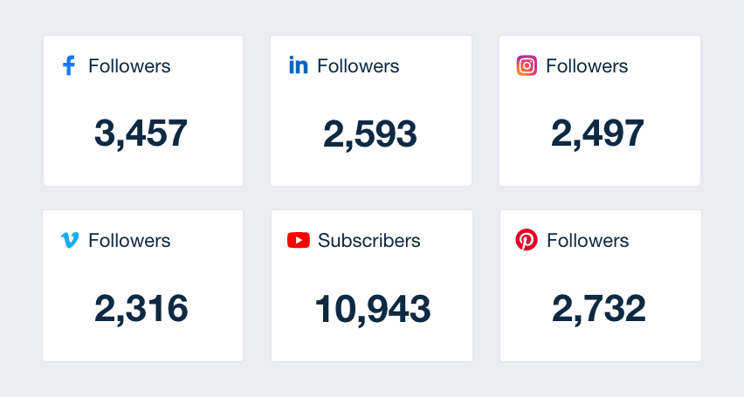This screenshot has height=397, width=744.
Task: Select the Facebook Followers label
Action: coord(129,65)
